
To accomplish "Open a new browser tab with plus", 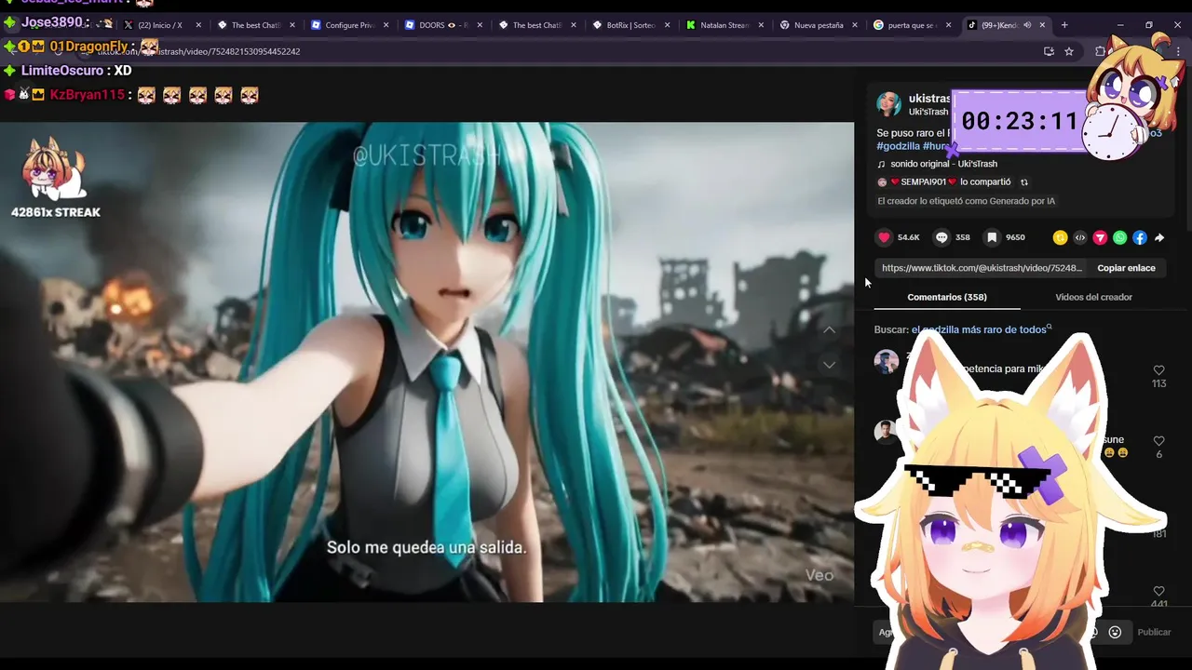I will (1064, 25).
